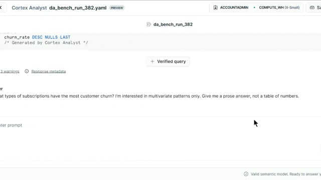Click the user question about customer churn
The width and height of the screenshot is (321, 180).
[x=149, y=96]
